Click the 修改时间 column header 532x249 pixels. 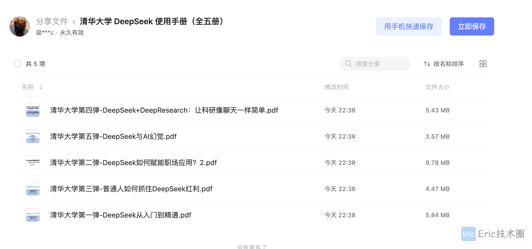click(336, 87)
